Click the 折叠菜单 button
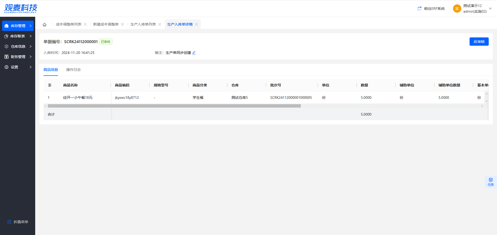Image resolution: width=497 pixels, height=235 pixels. pyautogui.click(x=18, y=222)
